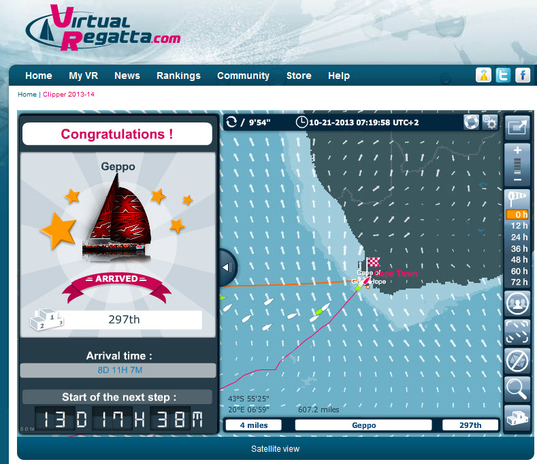Image resolution: width=537 pixels, height=464 pixels.
Task: Select the 12 h wind forecast
Action: (519, 226)
